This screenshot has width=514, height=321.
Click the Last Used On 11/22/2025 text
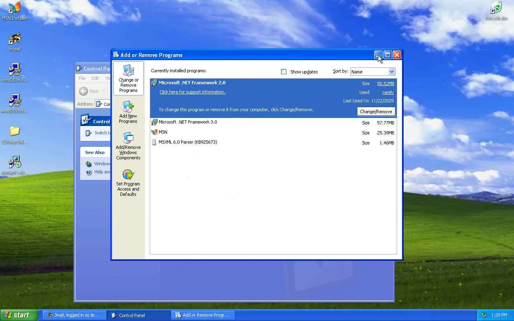coord(368,101)
